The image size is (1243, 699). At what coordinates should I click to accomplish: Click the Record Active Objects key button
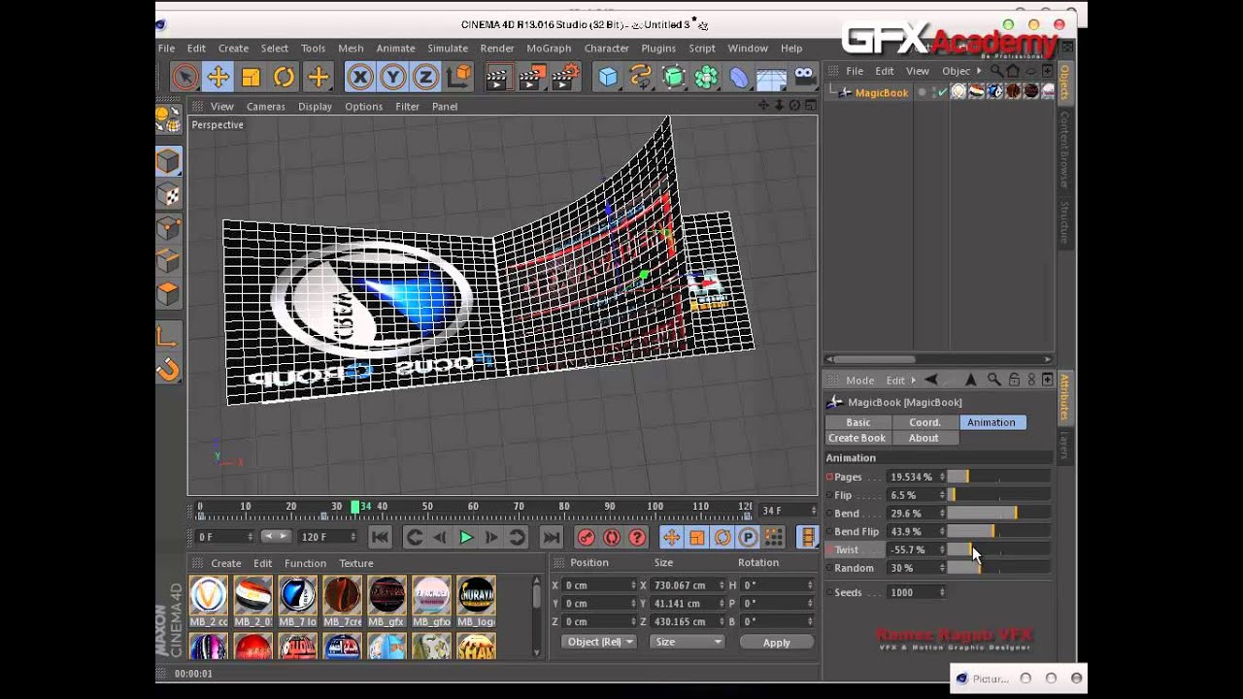pos(586,537)
